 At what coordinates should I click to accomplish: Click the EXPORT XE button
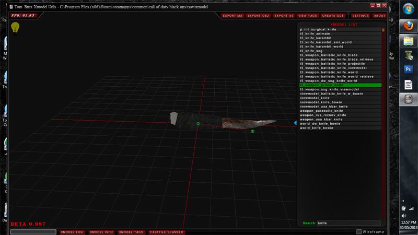[284, 16]
